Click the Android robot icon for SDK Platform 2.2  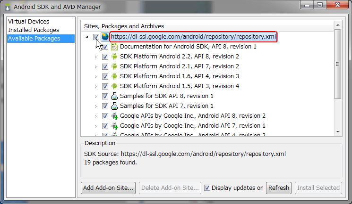114,57
